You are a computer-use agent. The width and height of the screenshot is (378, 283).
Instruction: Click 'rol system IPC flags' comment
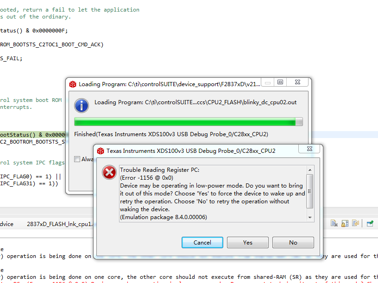click(32, 163)
